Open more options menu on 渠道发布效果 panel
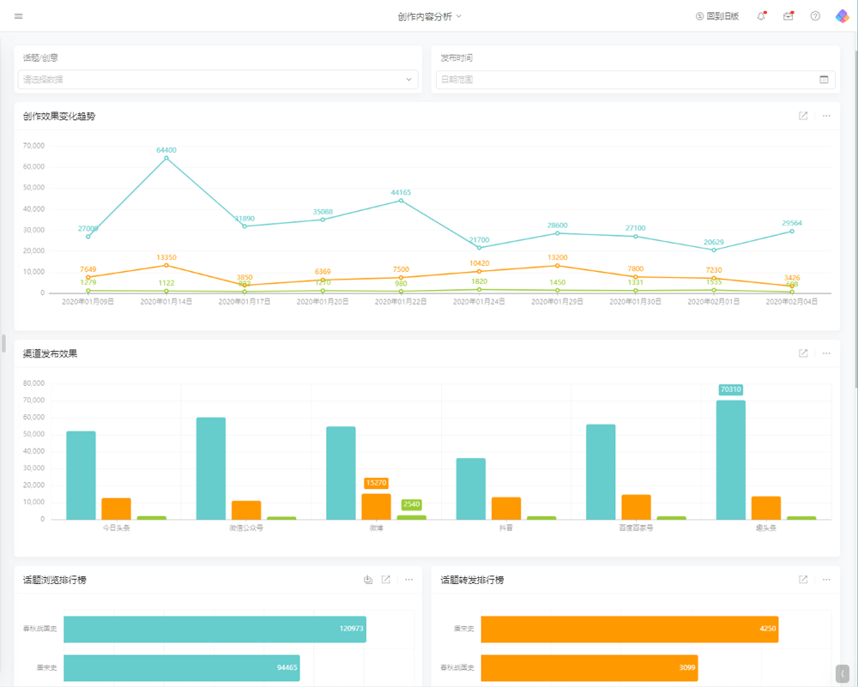Viewport: 858px width, 687px height. pos(826,353)
